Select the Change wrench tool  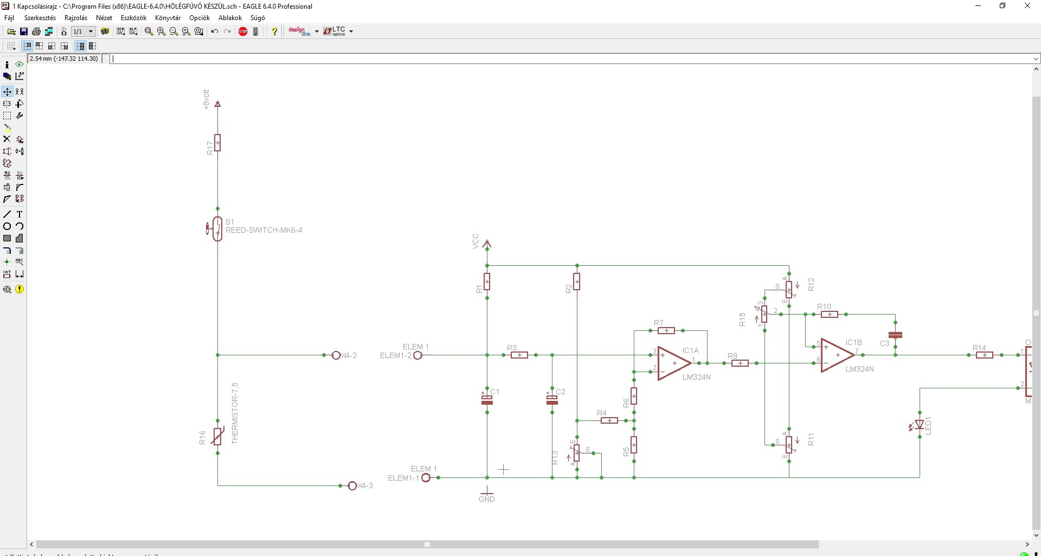(20, 116)
